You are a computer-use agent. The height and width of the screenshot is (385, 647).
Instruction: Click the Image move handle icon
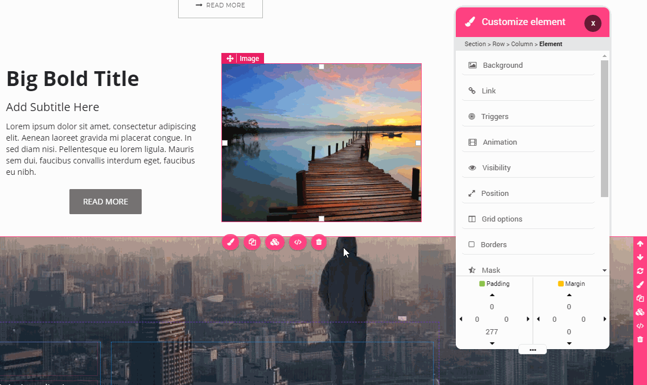tap(229, 58)
